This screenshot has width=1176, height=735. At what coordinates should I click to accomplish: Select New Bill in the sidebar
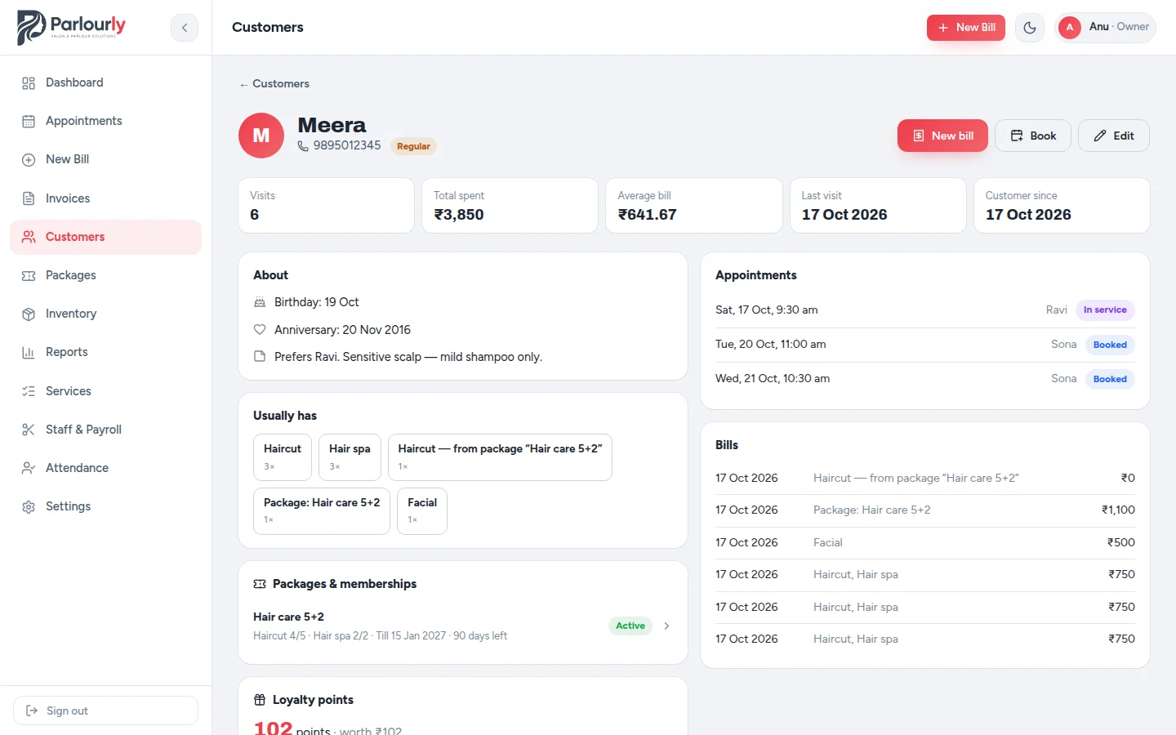pyautogui.click(x=106, y=159)
